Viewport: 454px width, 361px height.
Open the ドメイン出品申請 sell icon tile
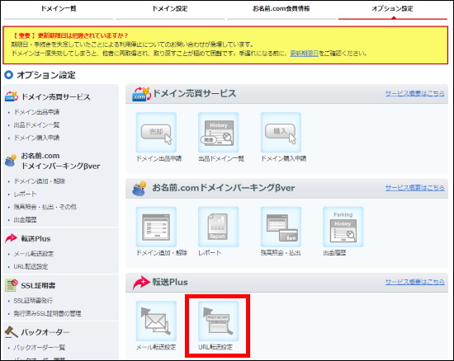pyautogui.click(x=156, y=133)
